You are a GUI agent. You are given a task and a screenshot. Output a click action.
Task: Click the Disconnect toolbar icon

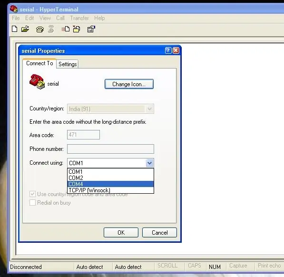(51, 29)
